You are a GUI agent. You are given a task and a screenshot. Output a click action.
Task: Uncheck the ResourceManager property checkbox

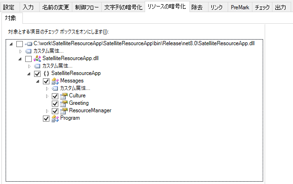(55, 111)
